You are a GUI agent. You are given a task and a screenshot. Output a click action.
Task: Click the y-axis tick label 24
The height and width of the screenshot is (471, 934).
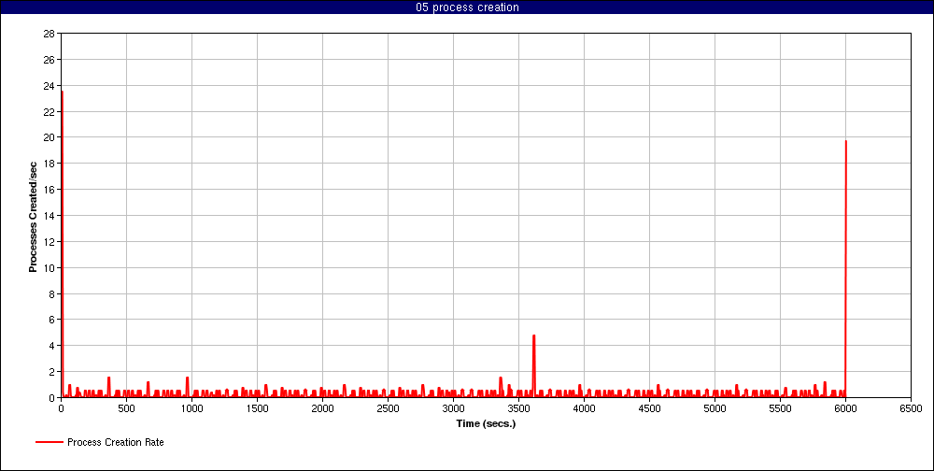point(50,86)
